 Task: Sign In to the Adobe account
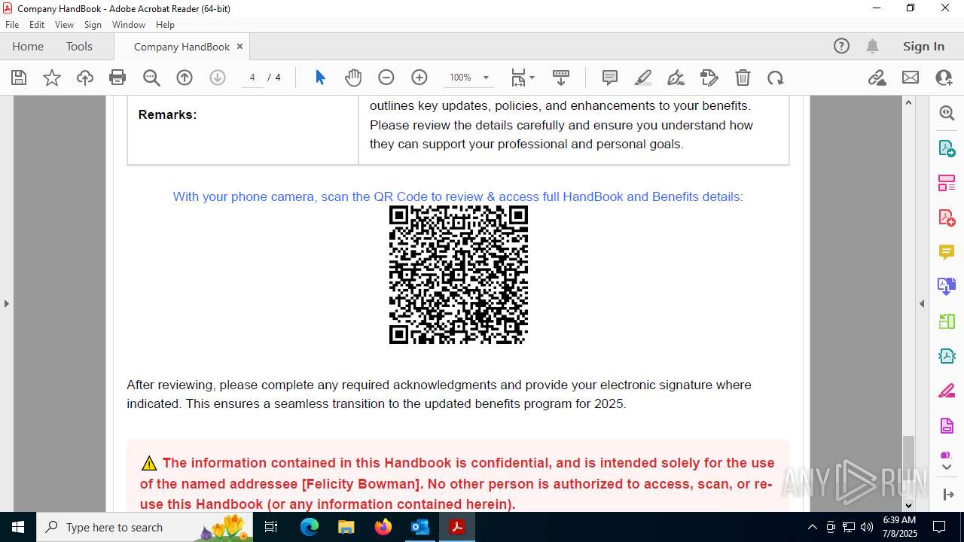click(x=923, y=46)
